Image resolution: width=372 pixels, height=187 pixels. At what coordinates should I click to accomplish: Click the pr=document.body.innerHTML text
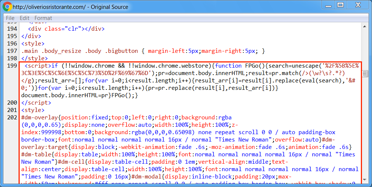tap(202, 73)
